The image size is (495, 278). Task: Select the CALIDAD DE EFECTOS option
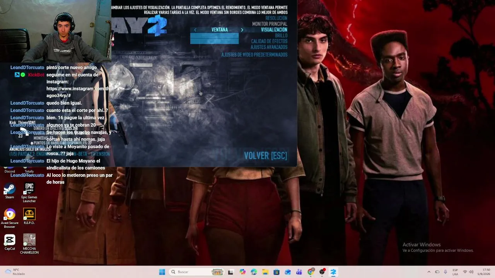(269, 41)
